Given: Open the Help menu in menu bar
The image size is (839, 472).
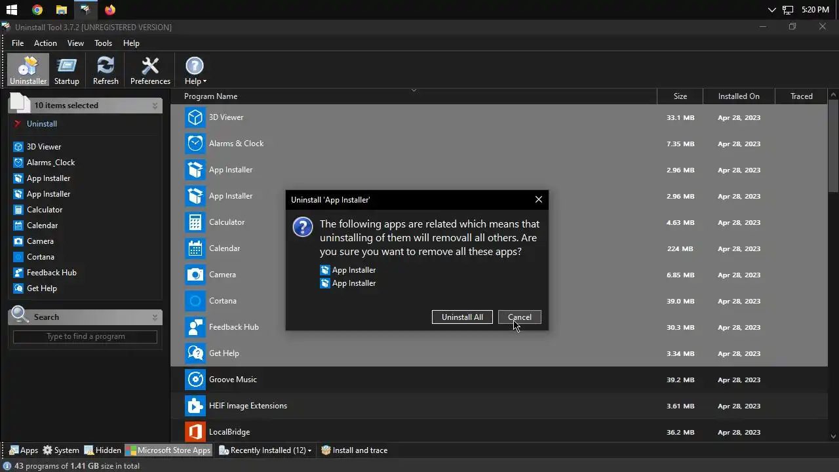Looking at the screenshot, I should click(131, 43).
